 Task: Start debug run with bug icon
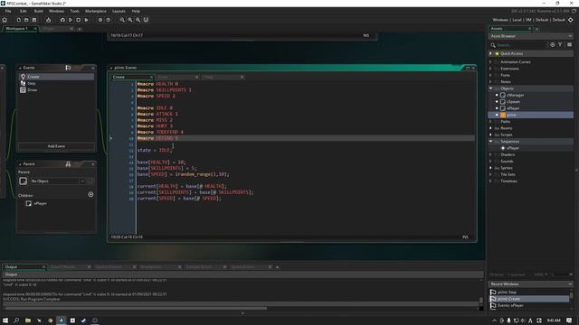coord(62,20)
